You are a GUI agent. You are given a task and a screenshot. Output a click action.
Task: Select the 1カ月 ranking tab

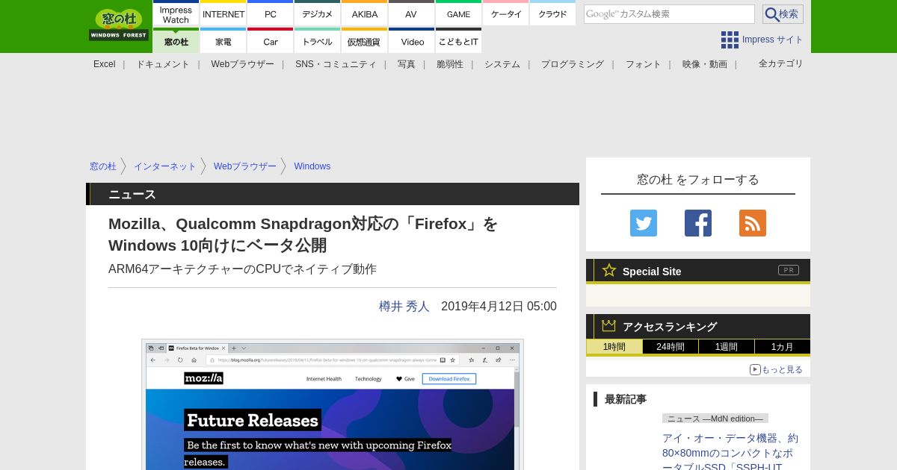[783, 347]
